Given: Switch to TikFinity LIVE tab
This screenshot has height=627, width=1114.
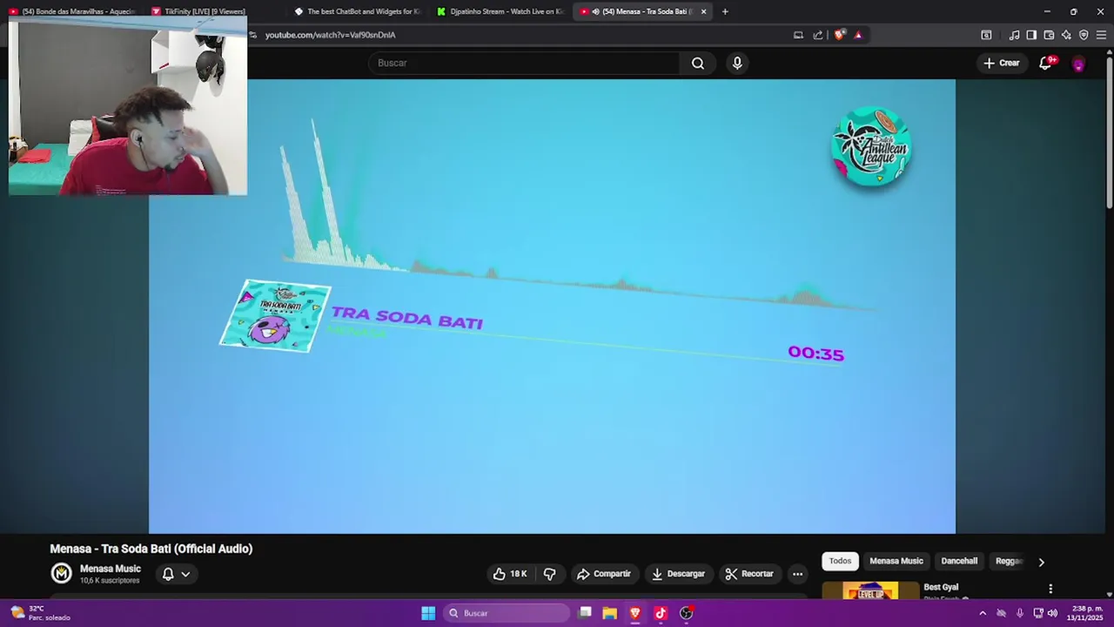Looking at the screenshot, I should 198,11.
